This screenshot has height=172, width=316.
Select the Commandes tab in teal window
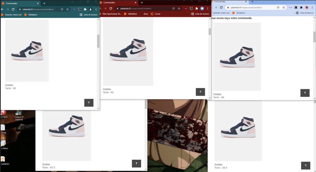[20, 3]
